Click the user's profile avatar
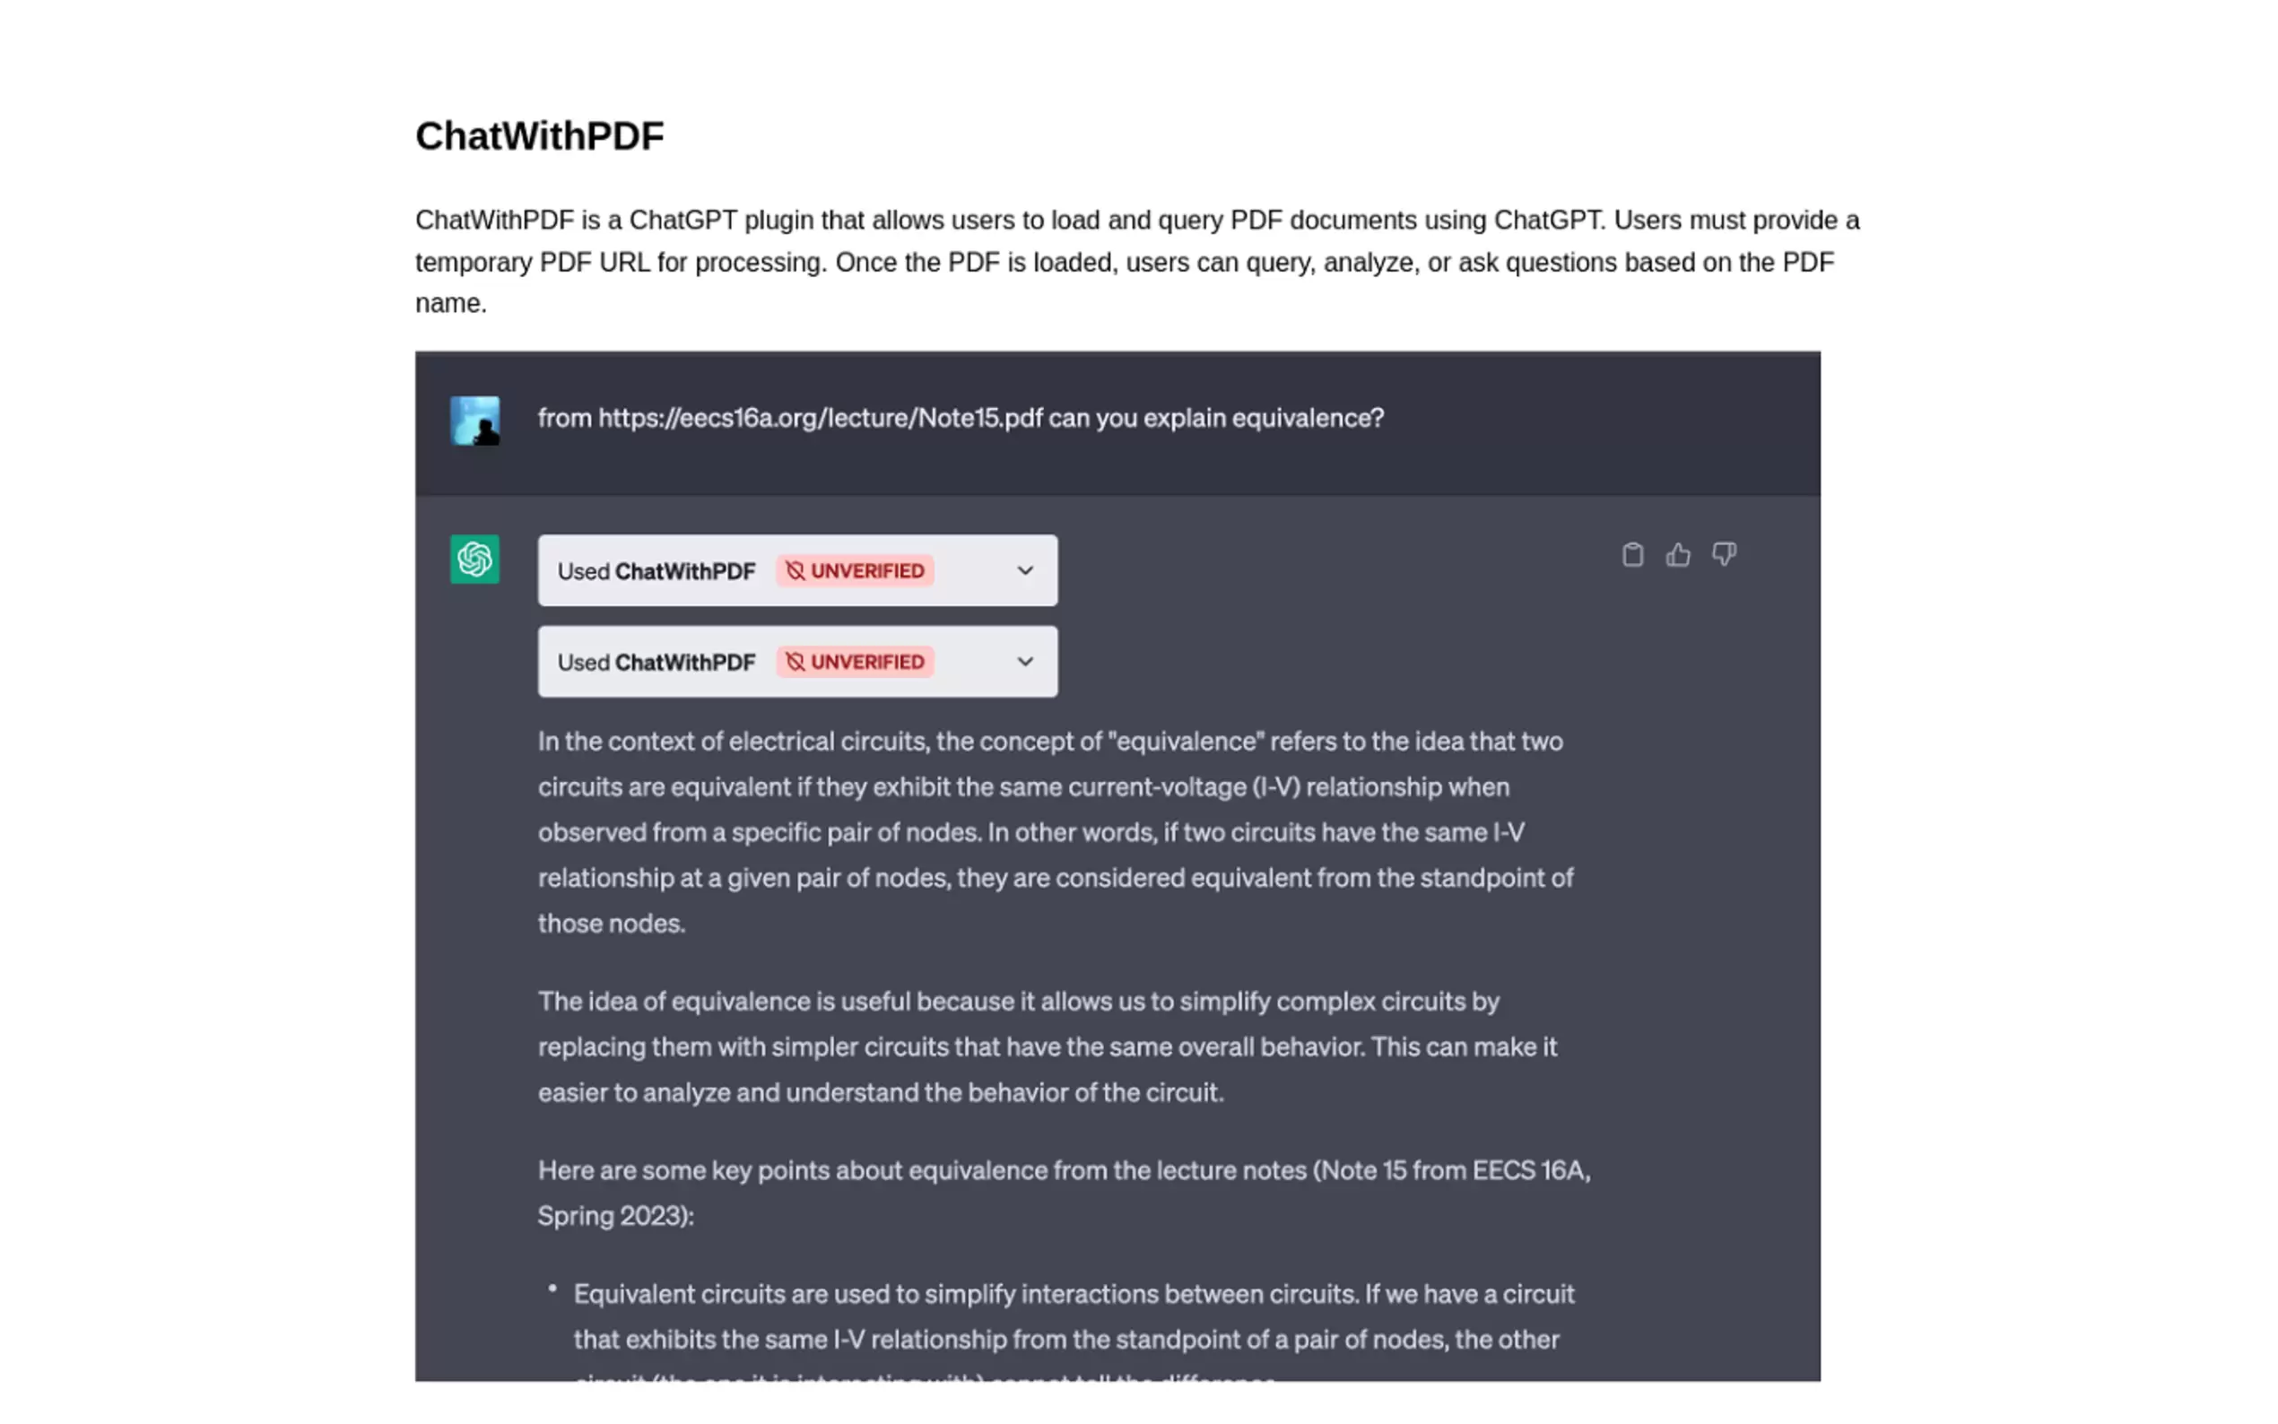Screen dimensions: 2278x1424 coord(474,420)
